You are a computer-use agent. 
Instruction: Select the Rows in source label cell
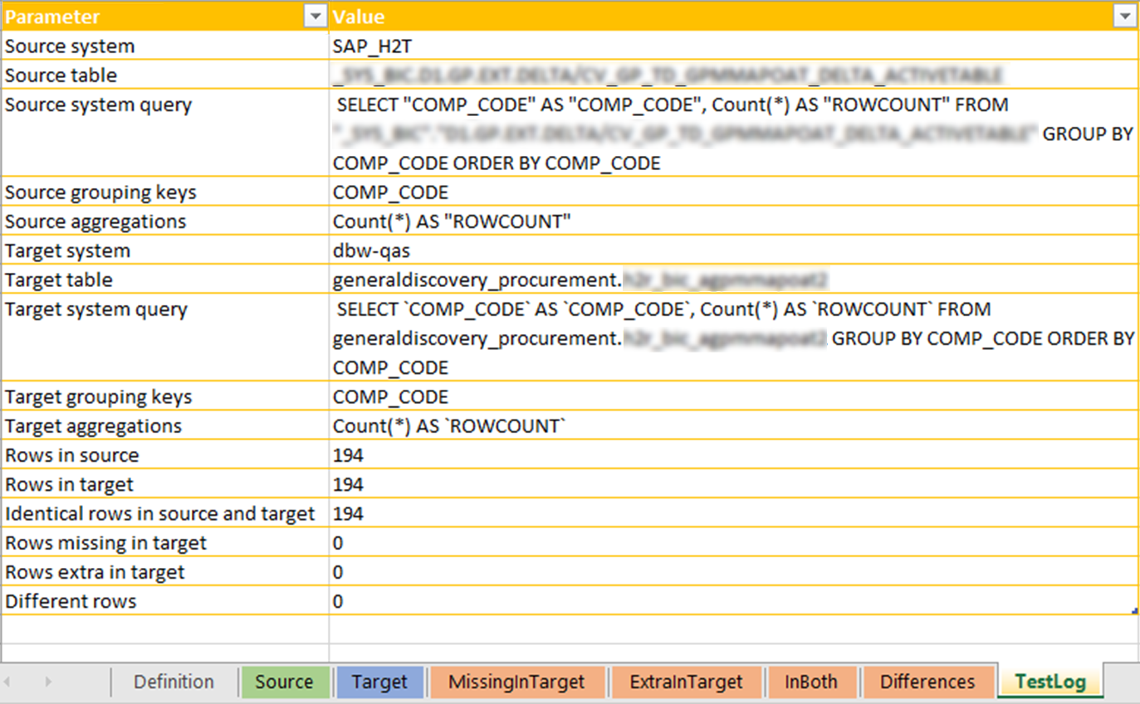pos(165,454)
